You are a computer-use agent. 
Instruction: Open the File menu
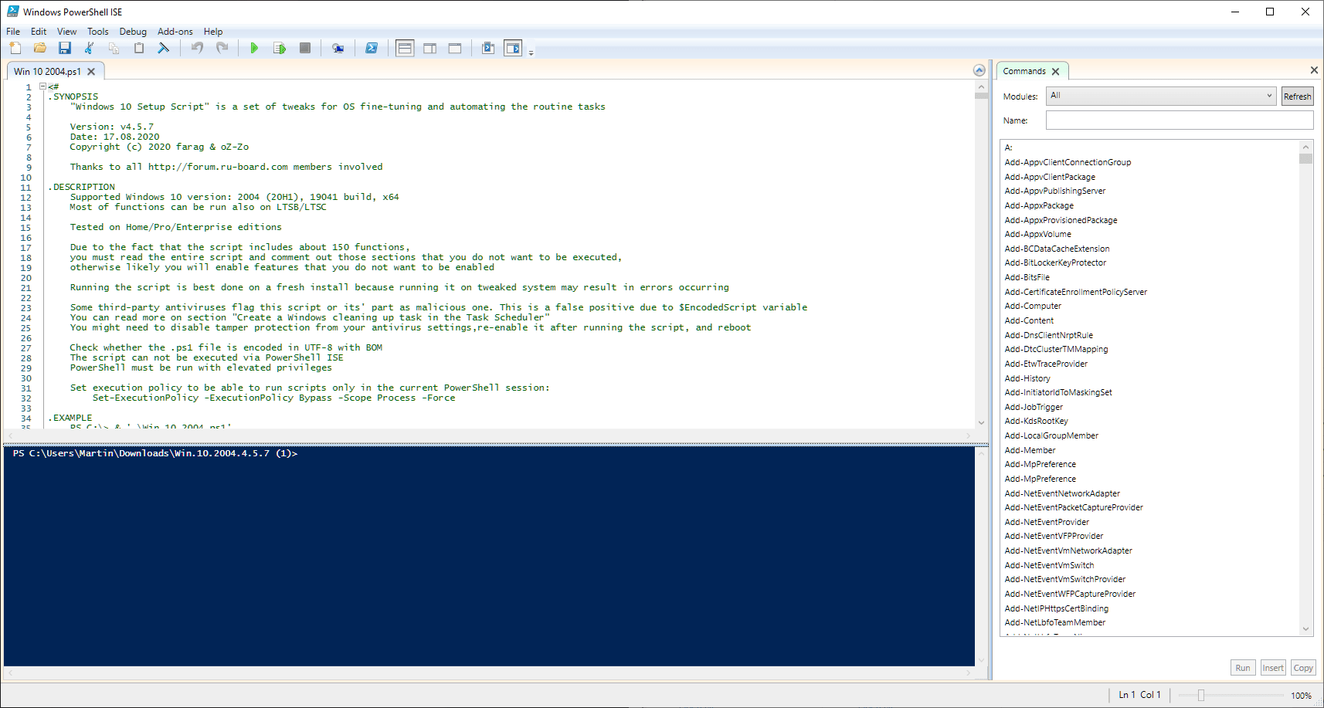(13, 32)
